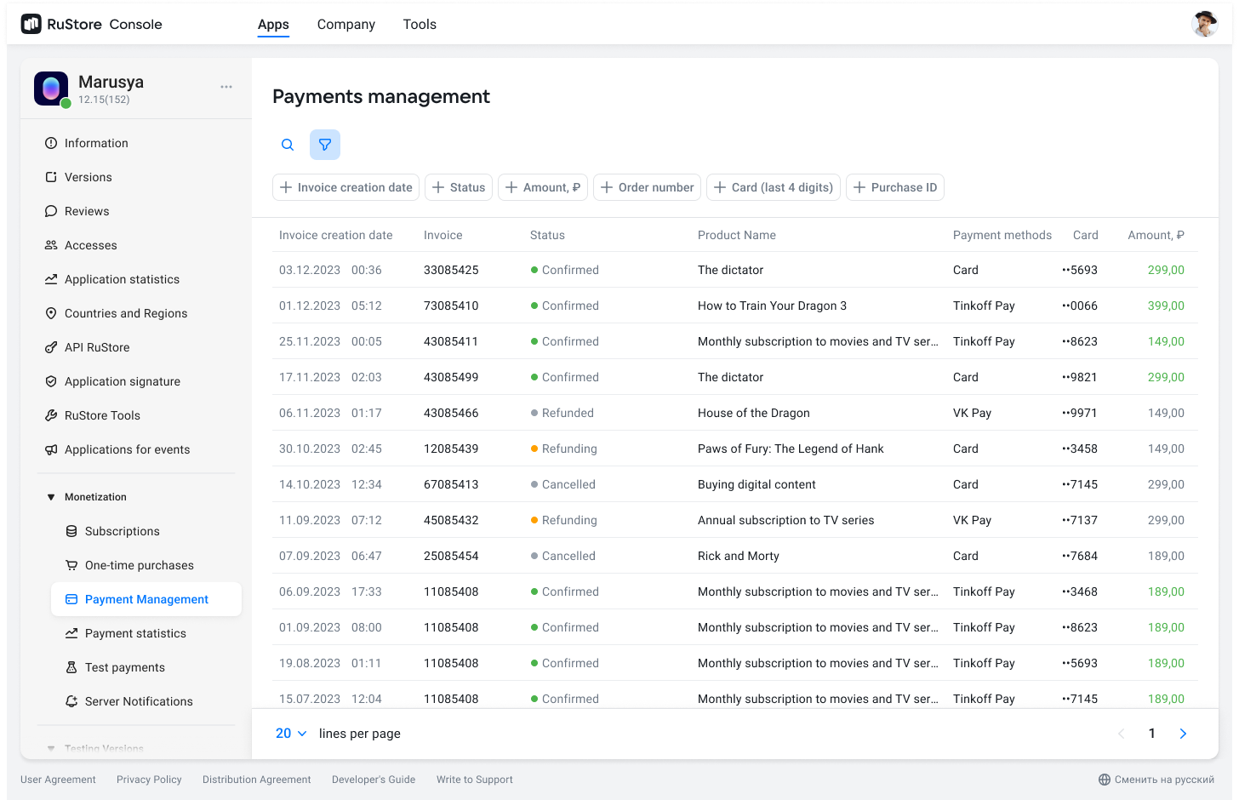This screenshot has width=1239, height=800.
Task: Go to Application statistics section
Action: point(122,279)
